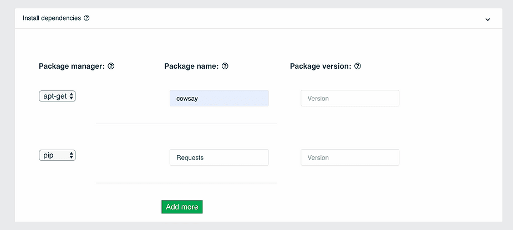
Task: Open the apt-get package manager dropdown
Action: (x=57, y=96)
